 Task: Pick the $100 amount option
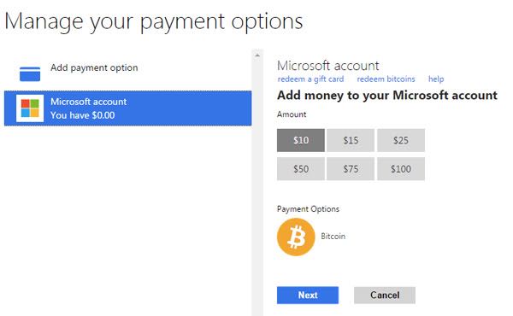pos(401,168)
